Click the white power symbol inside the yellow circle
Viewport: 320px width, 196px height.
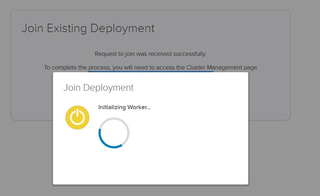tap(77, 118)
